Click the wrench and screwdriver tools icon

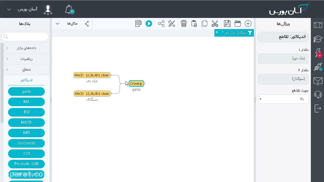point(172,24)
